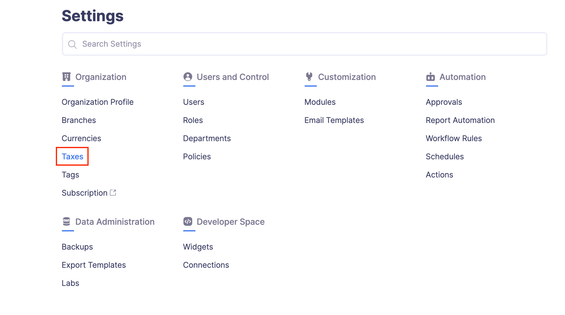565x315 pixels.
Task: Navigate to Departments settings
Action: (x=207, y=138)
